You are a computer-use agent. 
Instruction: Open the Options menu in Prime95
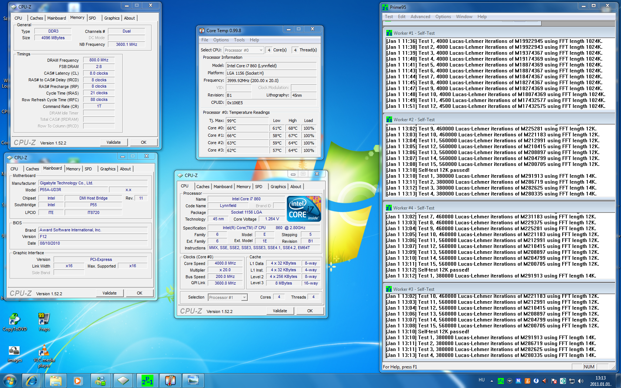click(443, 17)
